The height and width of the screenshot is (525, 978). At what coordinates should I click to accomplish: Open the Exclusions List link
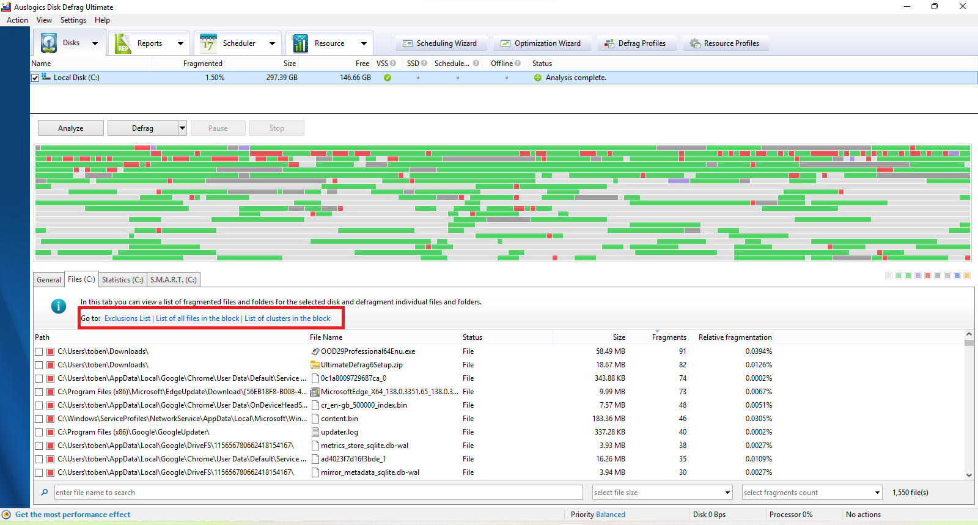click(x=127, y=318)
